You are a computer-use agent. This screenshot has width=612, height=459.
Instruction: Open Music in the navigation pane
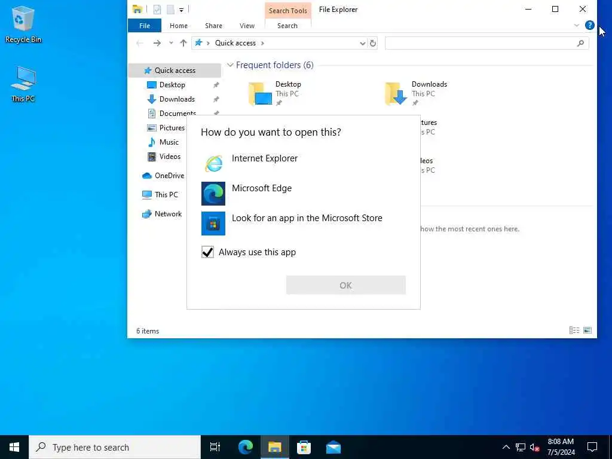point(169,142)
